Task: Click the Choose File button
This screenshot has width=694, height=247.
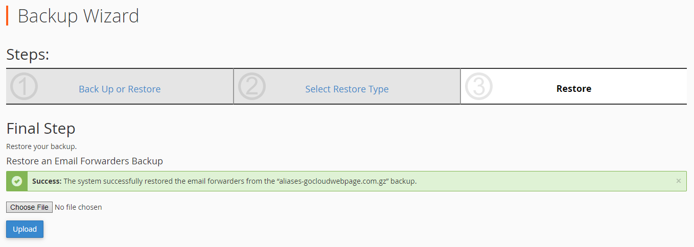Action: point(29,207)
